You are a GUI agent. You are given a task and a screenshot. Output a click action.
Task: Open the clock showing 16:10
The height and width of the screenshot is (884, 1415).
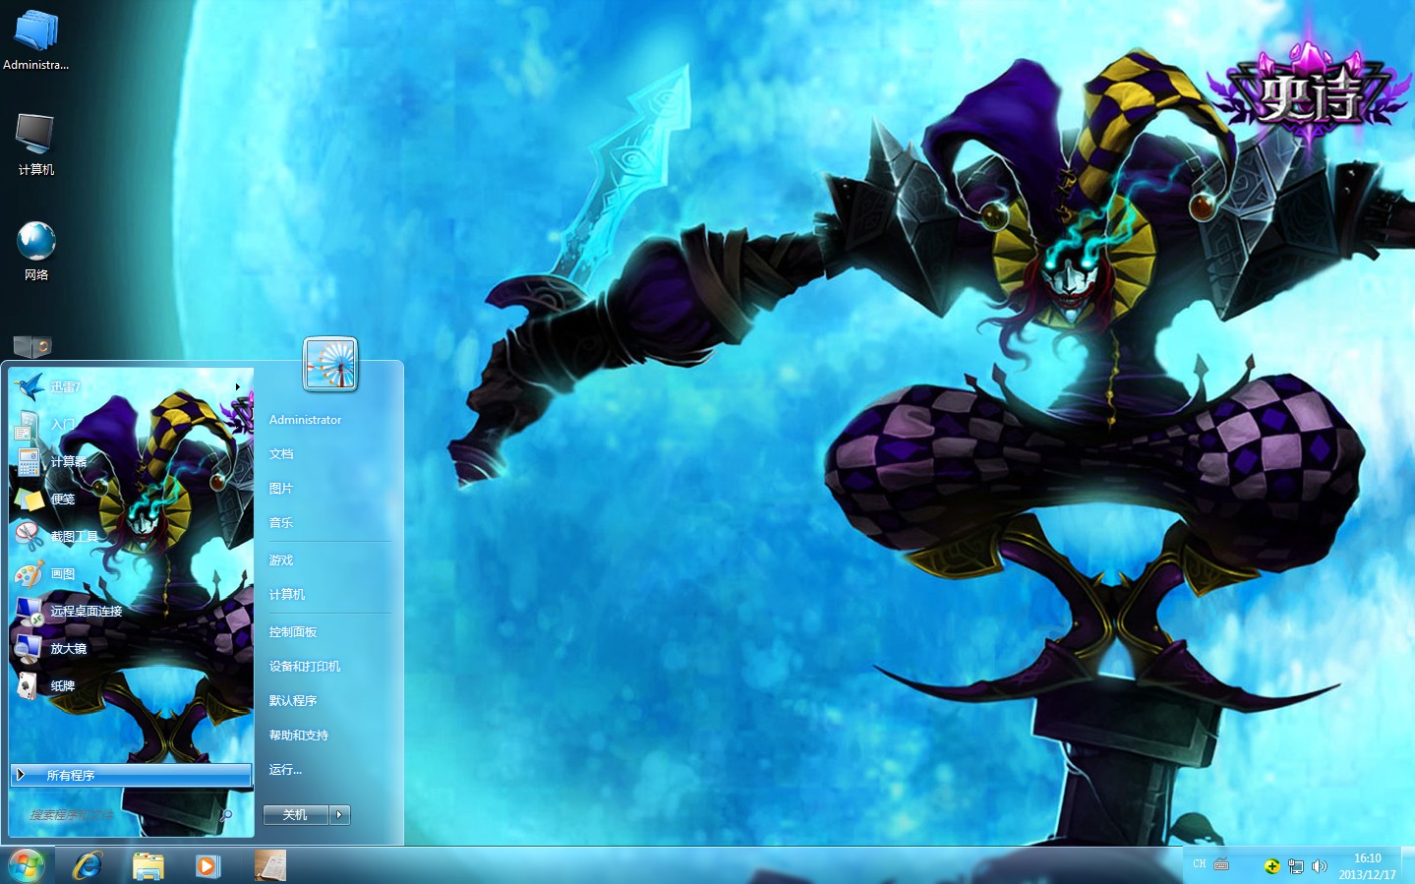[1367, 866]
